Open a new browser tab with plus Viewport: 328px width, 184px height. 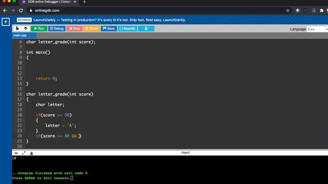tap(84, 2)
